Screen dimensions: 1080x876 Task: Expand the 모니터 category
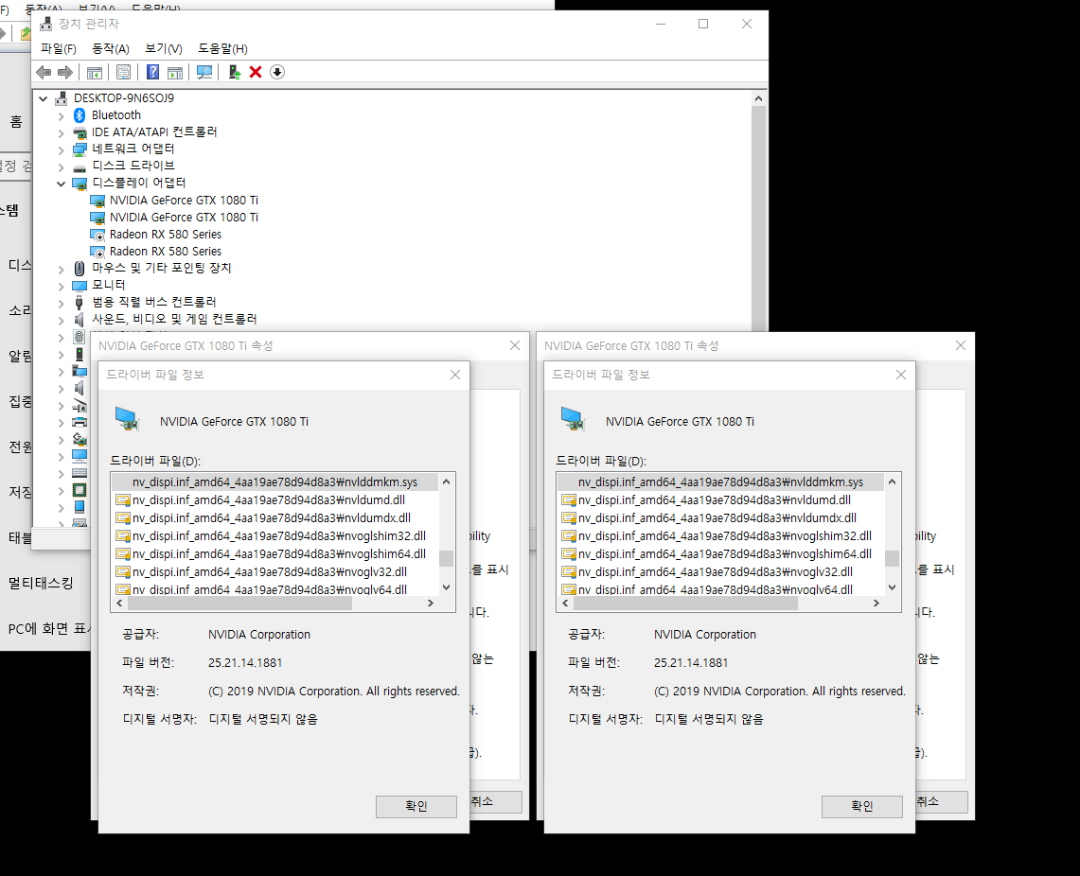[62, 286]
